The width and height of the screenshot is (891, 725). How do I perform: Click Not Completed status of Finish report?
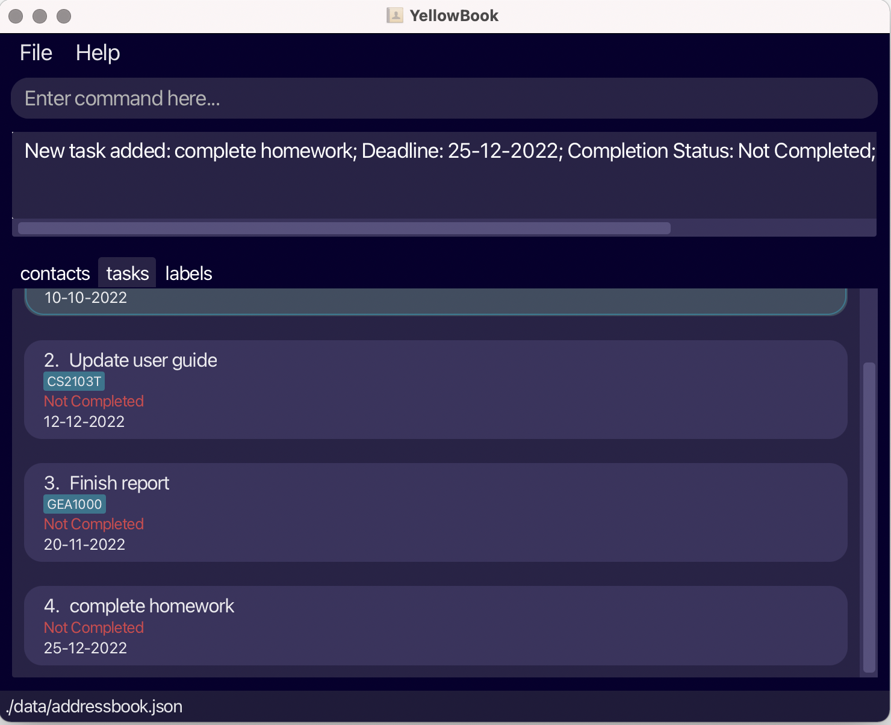coord(94,524)
